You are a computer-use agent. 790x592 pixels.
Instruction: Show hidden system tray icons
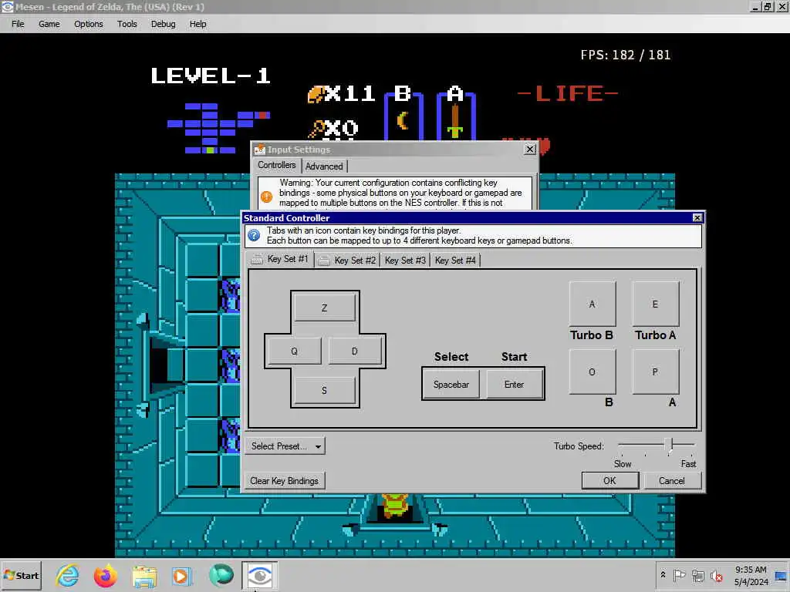663,575
